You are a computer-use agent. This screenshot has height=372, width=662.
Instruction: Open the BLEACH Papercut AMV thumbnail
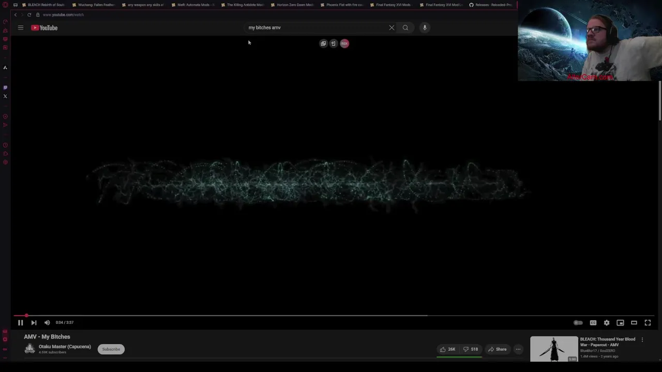[554, 349]
